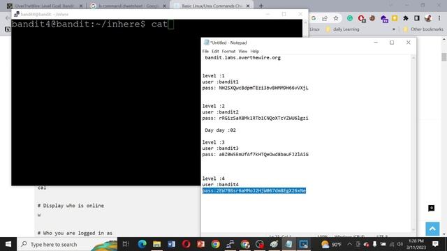Open the Notion bookmark icon
Screen dimensions: 447x251
click(8, 29)
